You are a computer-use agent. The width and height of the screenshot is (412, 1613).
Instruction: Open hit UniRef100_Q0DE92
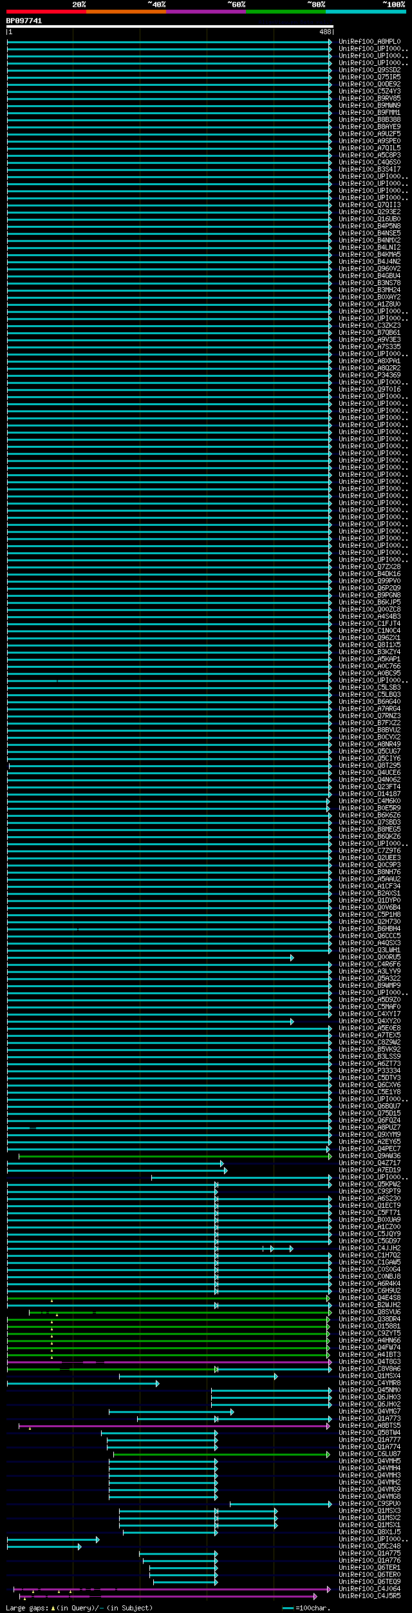[370, 85]
